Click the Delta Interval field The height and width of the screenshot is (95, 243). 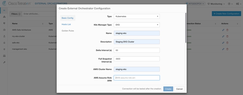(x=137, y=50)
